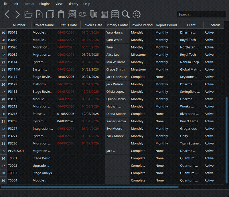Create a new record with the plus page icon
Image resolution: width=229 pixels, height=197 pixels.
39,14
